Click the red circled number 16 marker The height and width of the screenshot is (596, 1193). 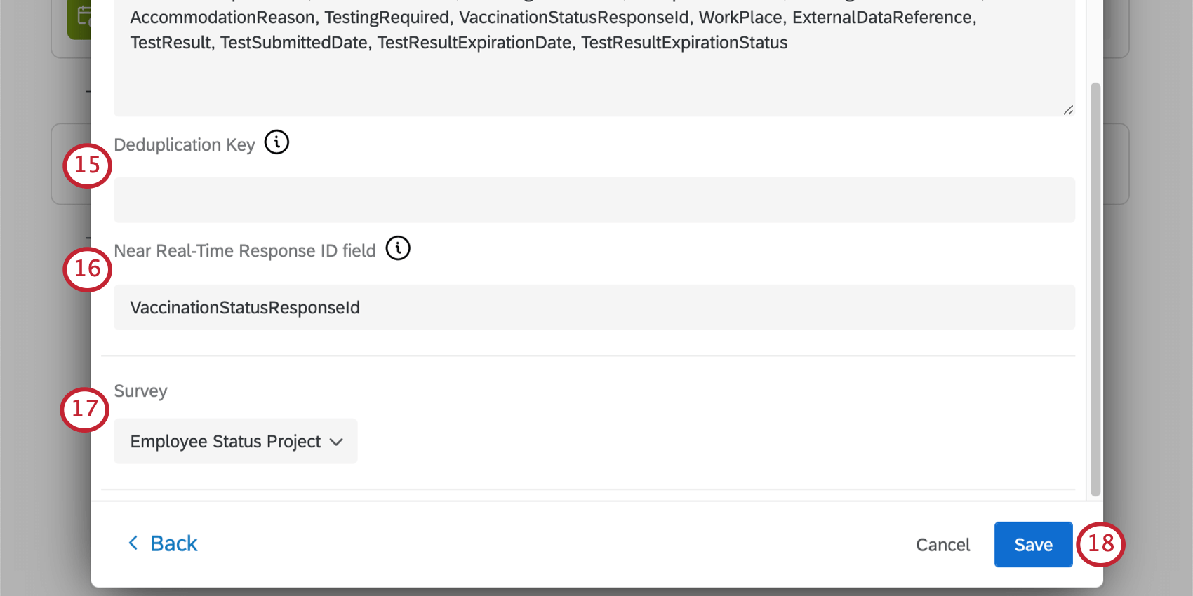coord(88,269)
